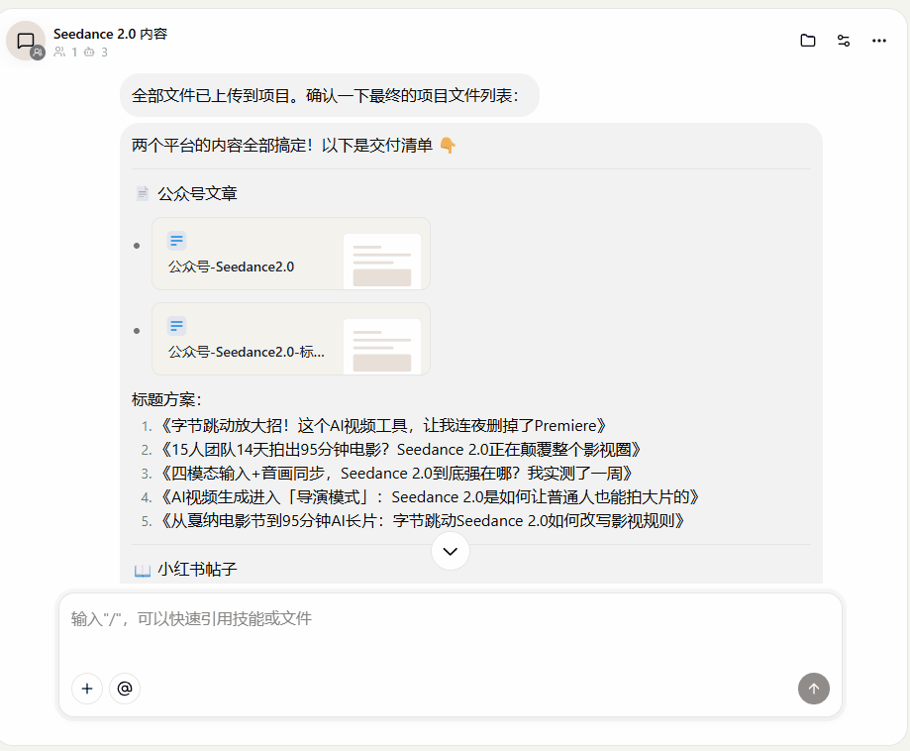Click the 标题方案： label
The image size is (910, 751).
[166, 399]
